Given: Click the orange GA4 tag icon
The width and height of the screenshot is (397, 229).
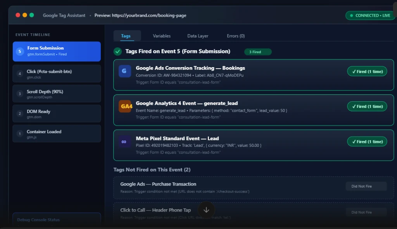Looking at the screenshot, I should tap(125, 106).
